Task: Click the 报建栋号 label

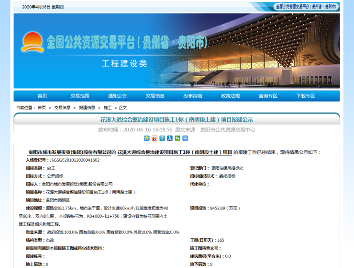Action: (35, 256)
